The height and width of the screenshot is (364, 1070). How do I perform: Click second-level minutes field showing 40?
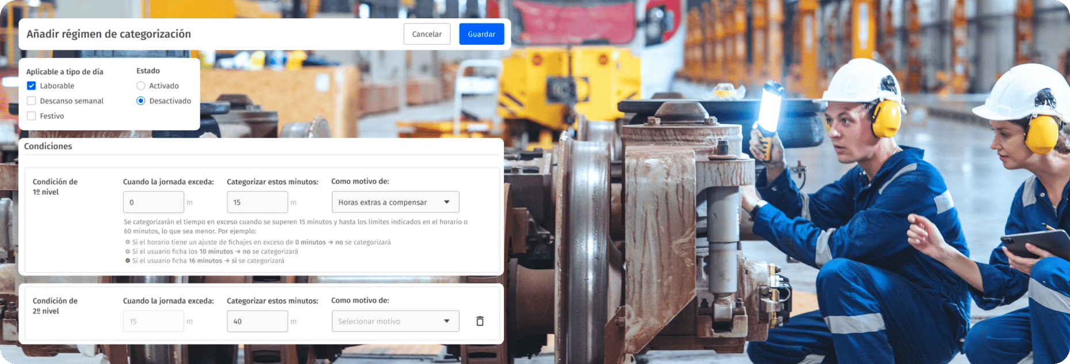coord(257,322)
